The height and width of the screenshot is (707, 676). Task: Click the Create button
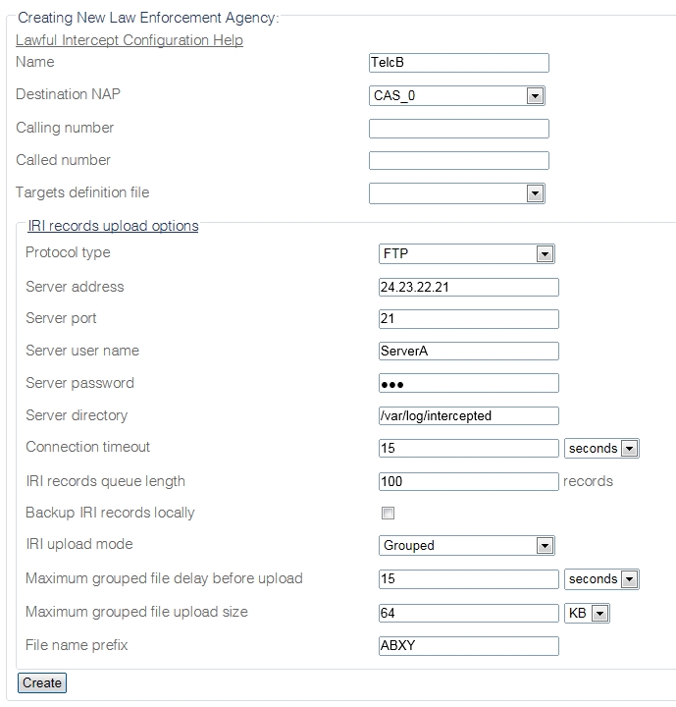(42, 682)
